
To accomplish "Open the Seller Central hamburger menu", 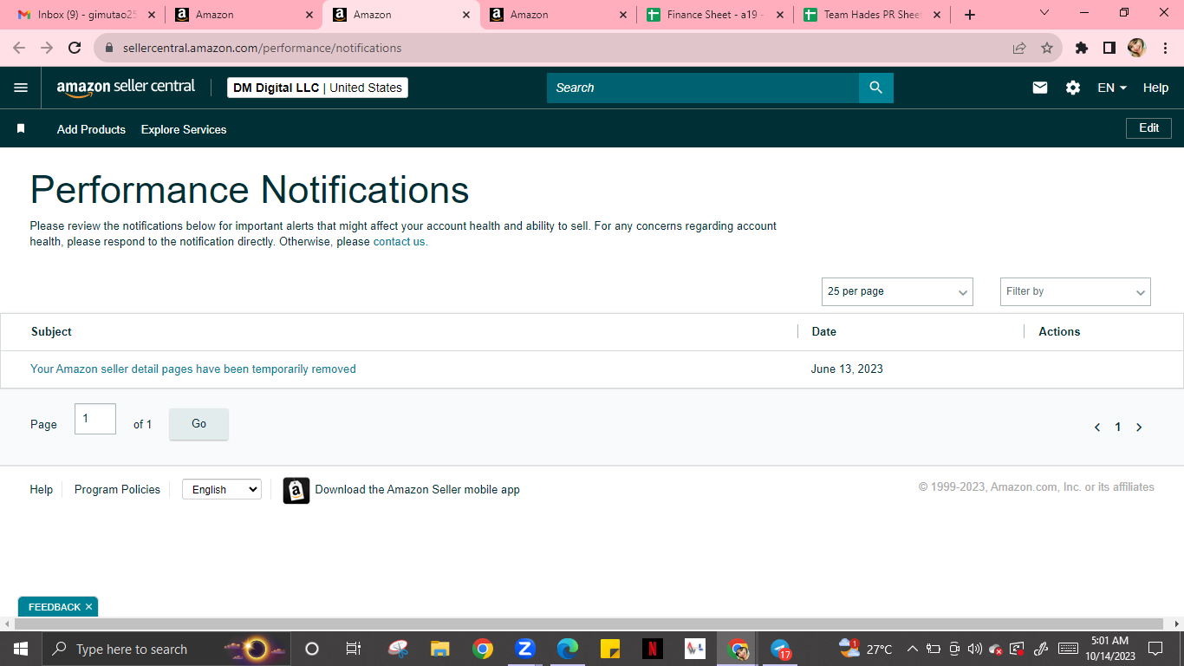I will click(21, 88).
